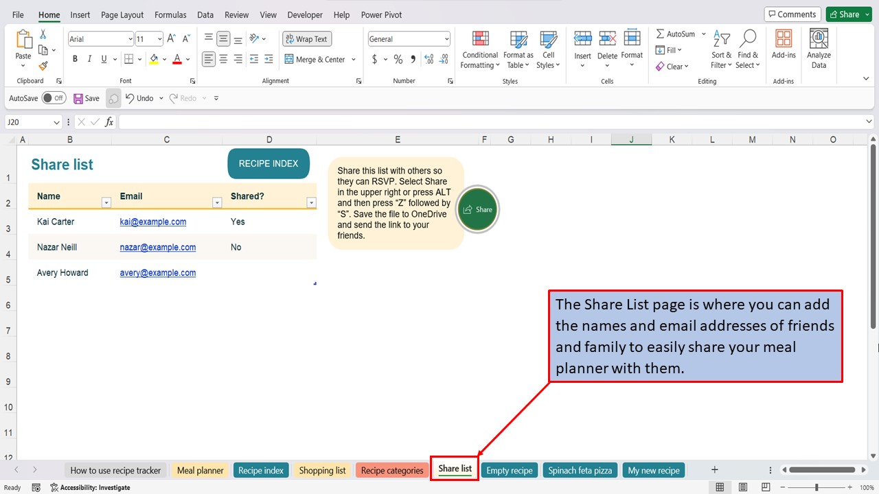Apply italic formatting
Screen dimensions: 879x494
pos(89,59)
